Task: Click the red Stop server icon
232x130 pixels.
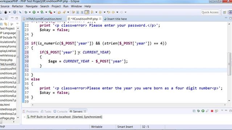Action: (x=212, y=111)
